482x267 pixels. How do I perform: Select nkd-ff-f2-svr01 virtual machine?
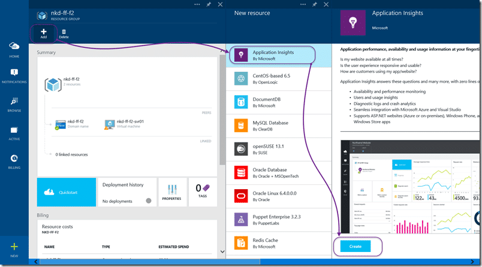[124, 124]
